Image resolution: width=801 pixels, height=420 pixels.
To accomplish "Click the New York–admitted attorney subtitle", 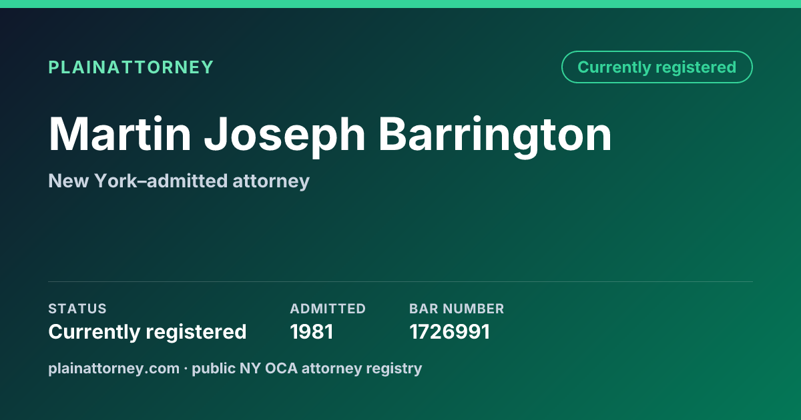I will 179,181.
